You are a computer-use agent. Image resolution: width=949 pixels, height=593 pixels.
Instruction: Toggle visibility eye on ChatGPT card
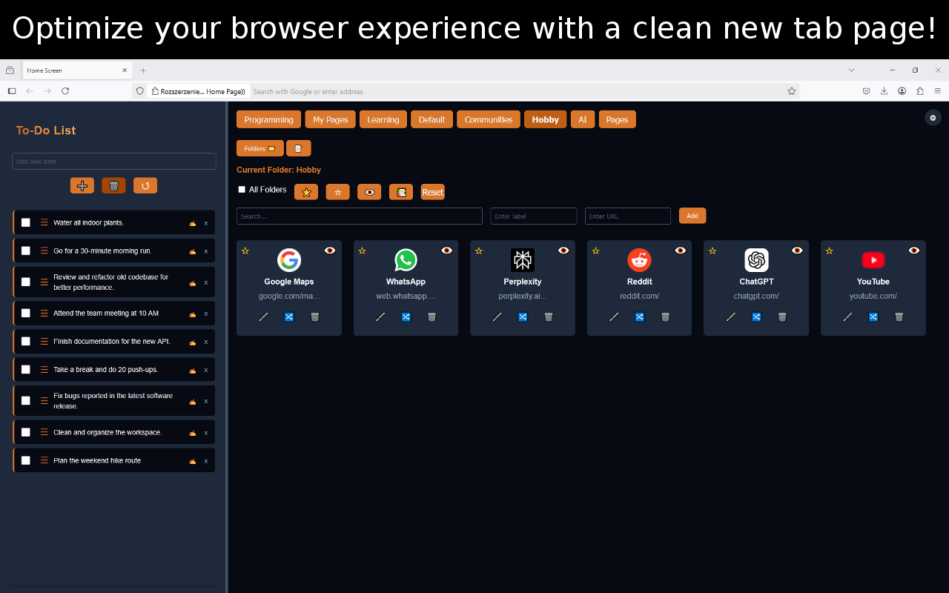tap(797, 251)
